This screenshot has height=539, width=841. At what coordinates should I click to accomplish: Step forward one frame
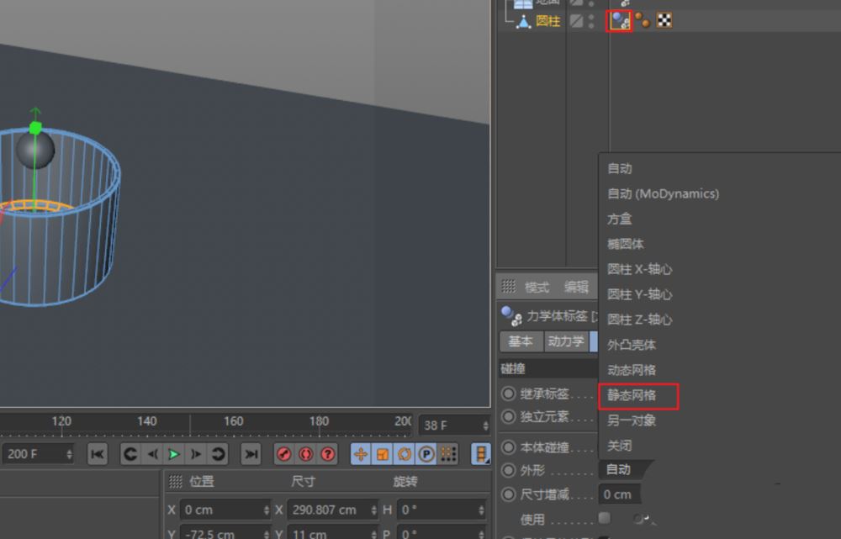coord(196,454)
